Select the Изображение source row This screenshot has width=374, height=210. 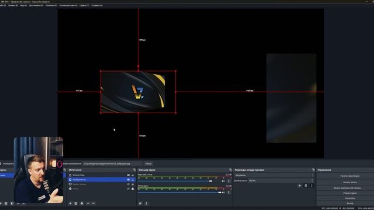(101, 180)
